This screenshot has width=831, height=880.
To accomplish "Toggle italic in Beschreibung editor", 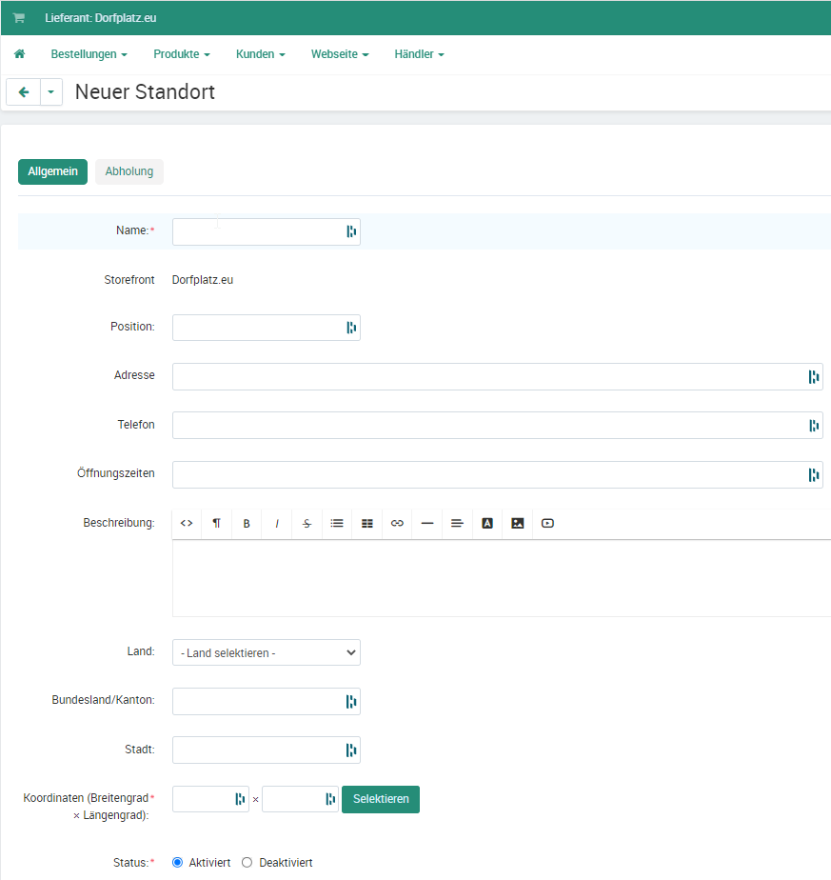I will pos(277,523).
